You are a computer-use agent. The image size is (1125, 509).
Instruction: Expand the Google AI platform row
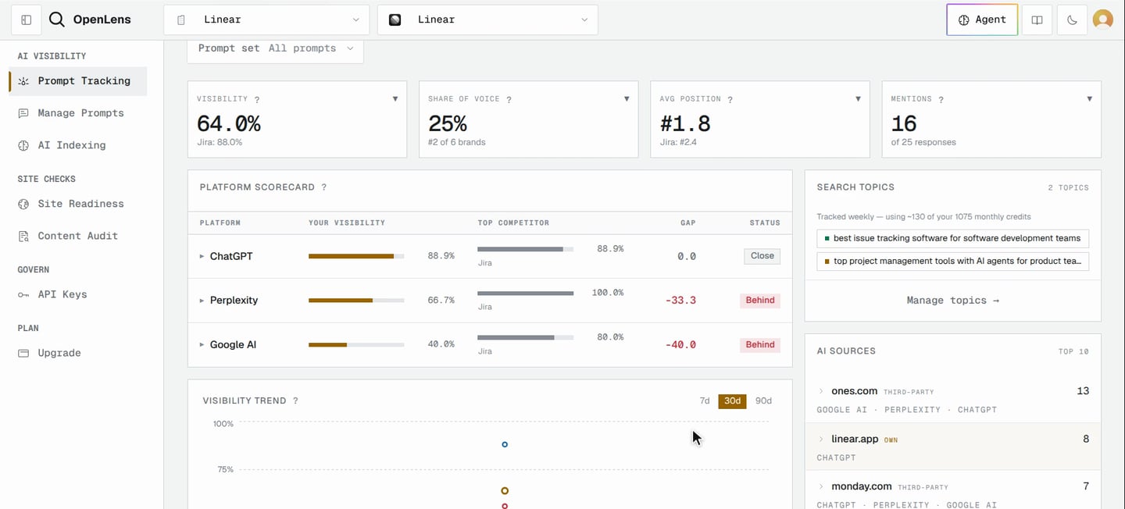tap(202, 344)
